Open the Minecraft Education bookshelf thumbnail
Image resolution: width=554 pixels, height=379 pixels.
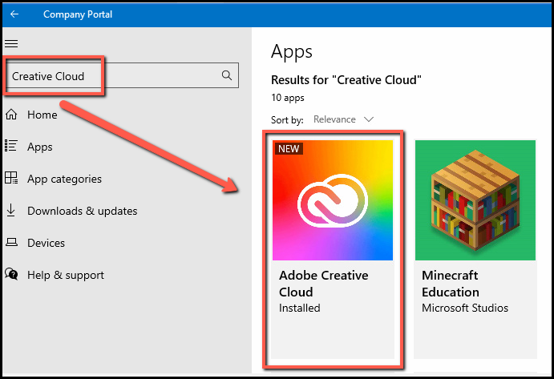click(475, 200)
